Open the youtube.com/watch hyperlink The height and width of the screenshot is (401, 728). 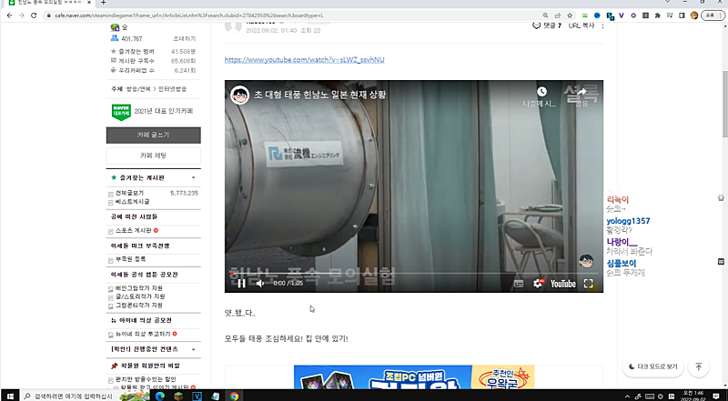(304, 60)
